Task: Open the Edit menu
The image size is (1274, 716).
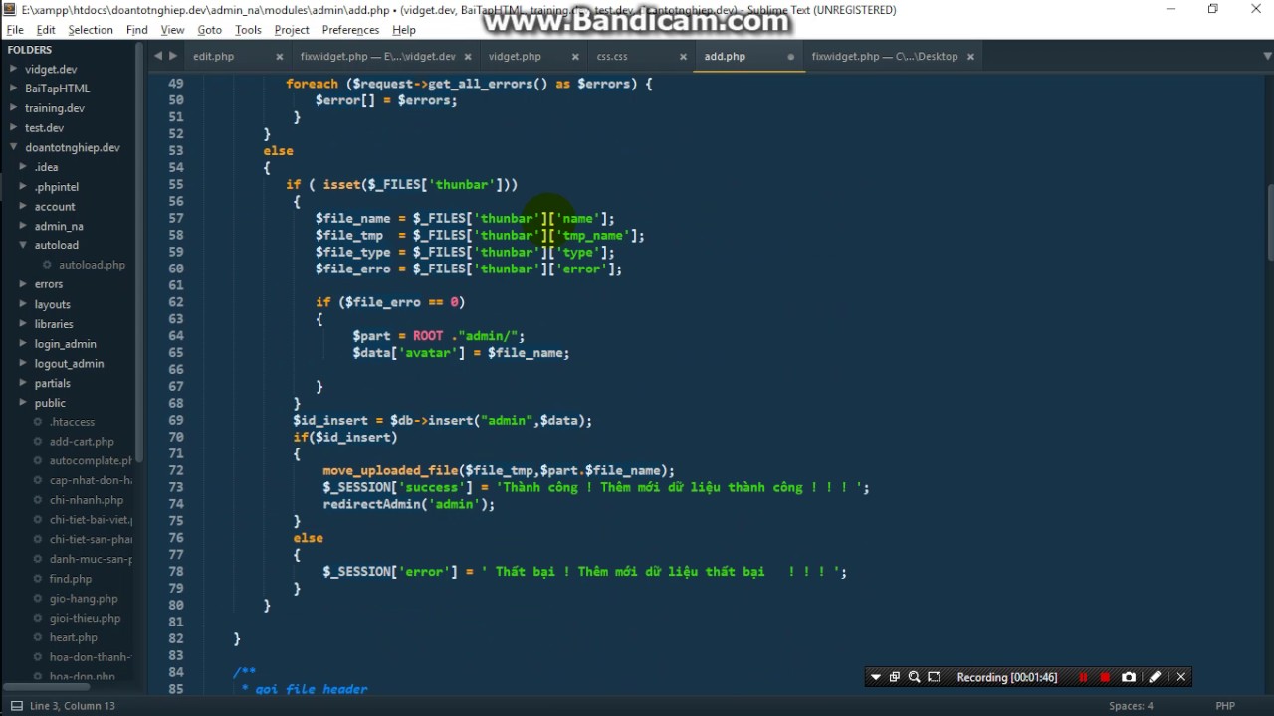Action: (46, 30)
